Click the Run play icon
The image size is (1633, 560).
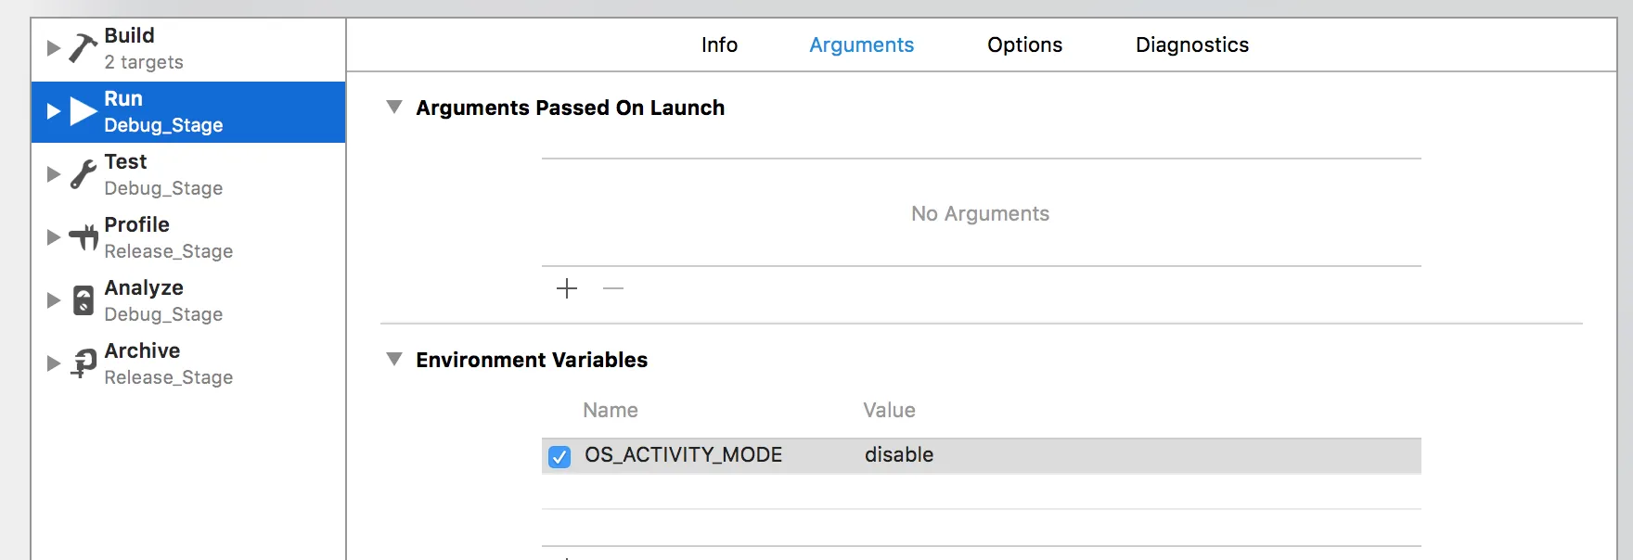click(x=84, y=111)
